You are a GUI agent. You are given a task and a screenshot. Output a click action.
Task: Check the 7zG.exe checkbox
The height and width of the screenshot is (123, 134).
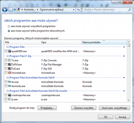tap(6, 69)
